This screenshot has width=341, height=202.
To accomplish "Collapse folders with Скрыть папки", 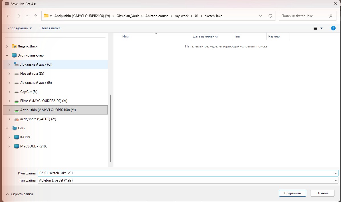I will pyautogui.click(x=19, y=194).
